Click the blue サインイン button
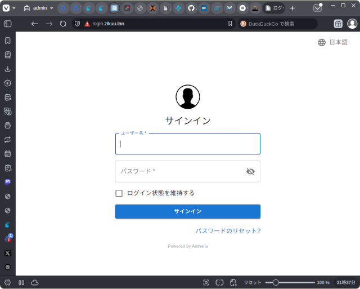The width and height of the screenshot is (360, 289). click(187, 211)
